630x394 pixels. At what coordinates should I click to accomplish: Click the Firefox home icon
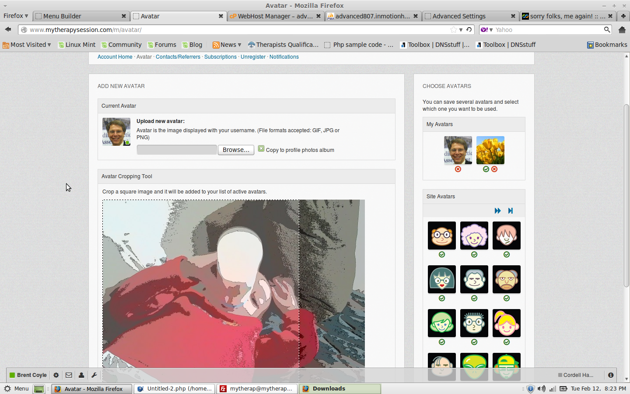coord(622,30)
